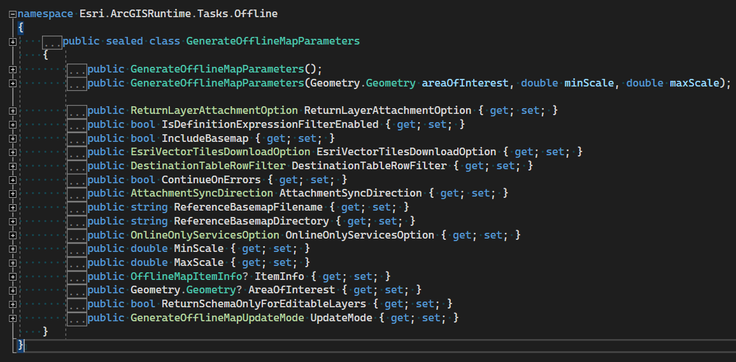Click the string keyword on ReferenceBasemapDirectory line
The image size is (736, 362).
click(x=149, y=221)
